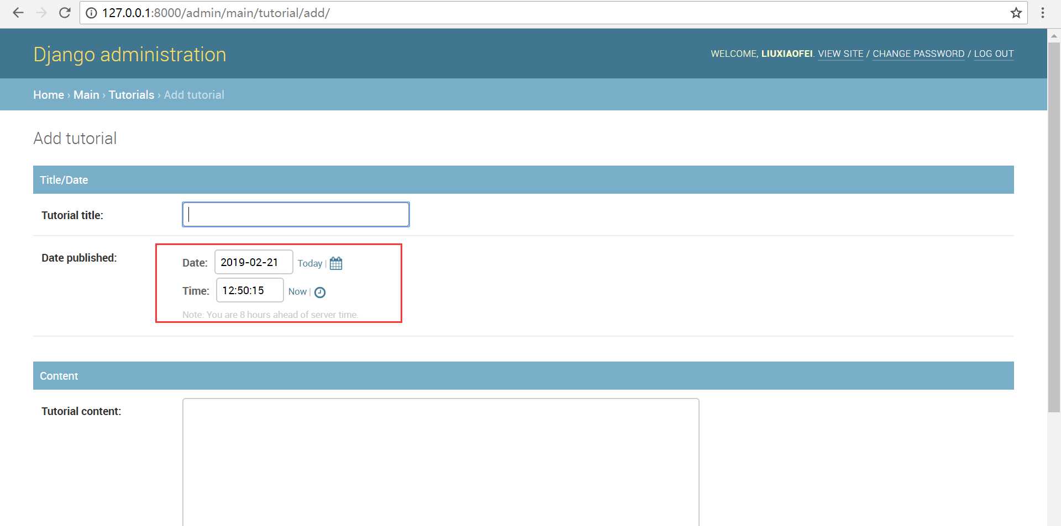Focus the Tutorial title input field

296,214
